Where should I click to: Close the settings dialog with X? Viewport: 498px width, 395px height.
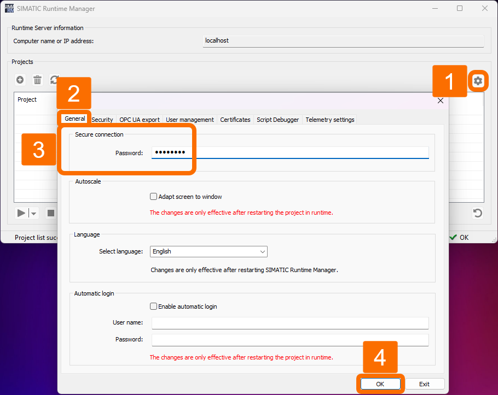click(x=440, y=101)
